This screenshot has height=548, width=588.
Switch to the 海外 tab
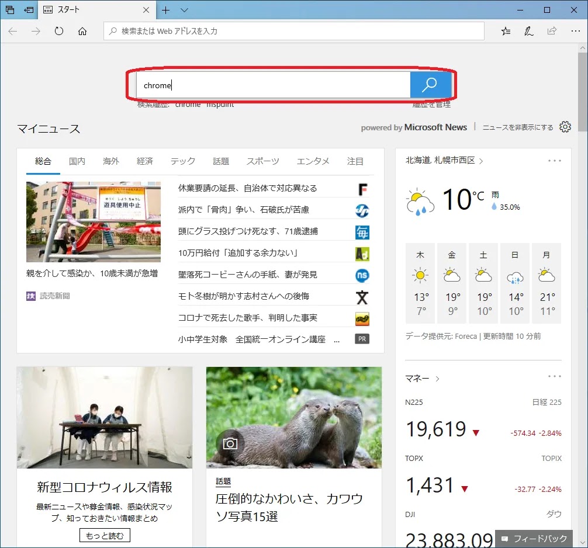(111, 161)
